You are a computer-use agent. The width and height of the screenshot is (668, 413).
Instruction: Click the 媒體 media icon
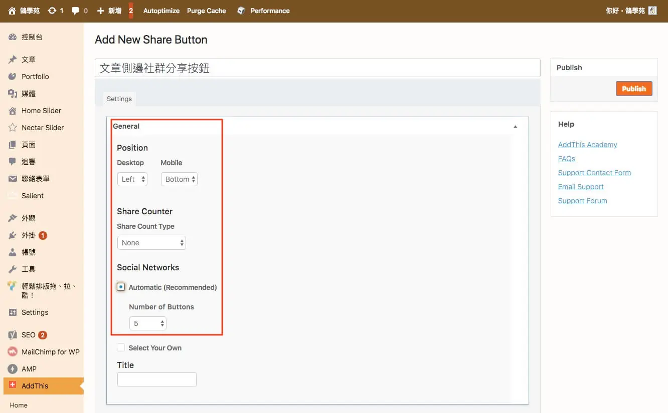coord(13,94)
